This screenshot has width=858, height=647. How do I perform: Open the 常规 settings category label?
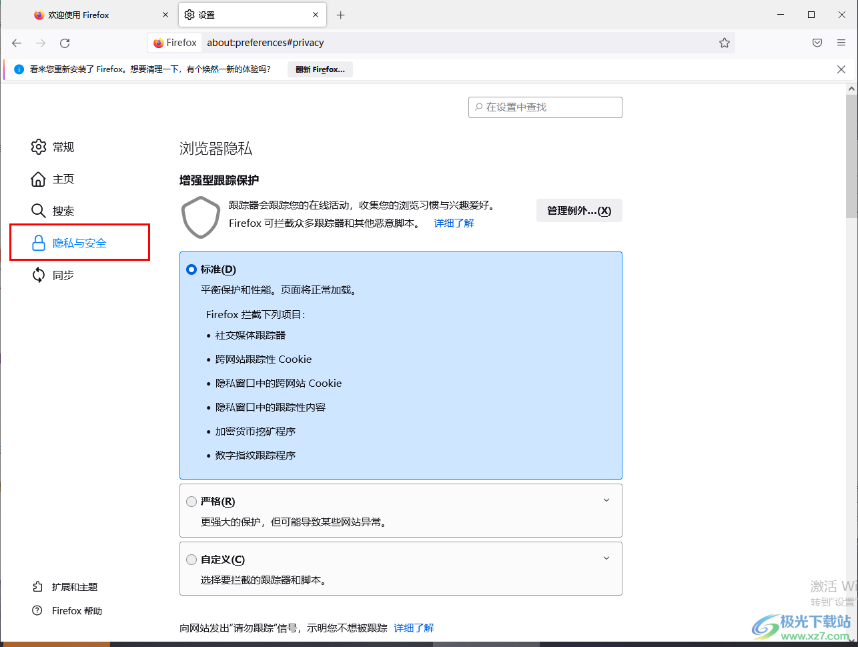point(63,147)
